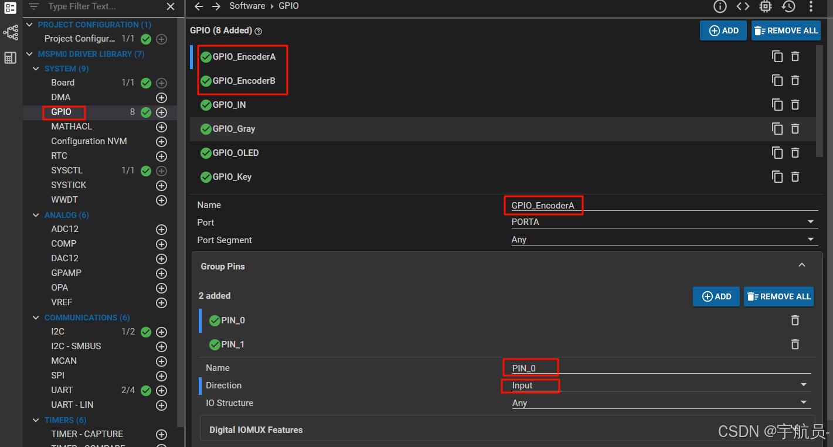833x447 pixels.
Task: Click ADD button in Group Pins
Action: [716, 296]
